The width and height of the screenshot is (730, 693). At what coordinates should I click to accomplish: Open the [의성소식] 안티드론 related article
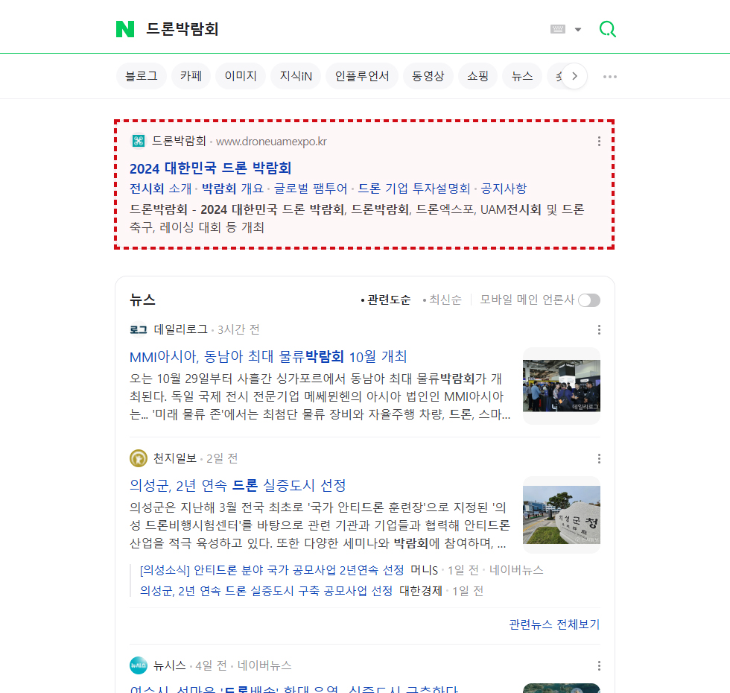click(272, 570)
